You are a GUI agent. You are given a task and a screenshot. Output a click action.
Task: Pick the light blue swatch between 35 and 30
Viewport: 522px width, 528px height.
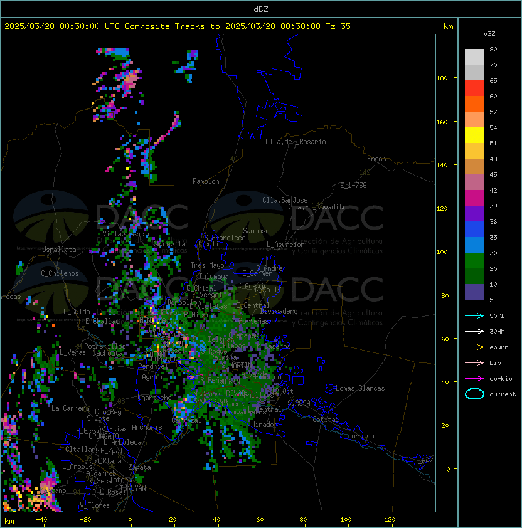pyautogui.click(x=474, y=245)
